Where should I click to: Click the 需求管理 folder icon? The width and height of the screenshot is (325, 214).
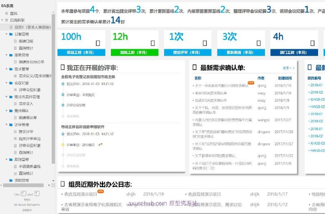(x=11, y=69)
